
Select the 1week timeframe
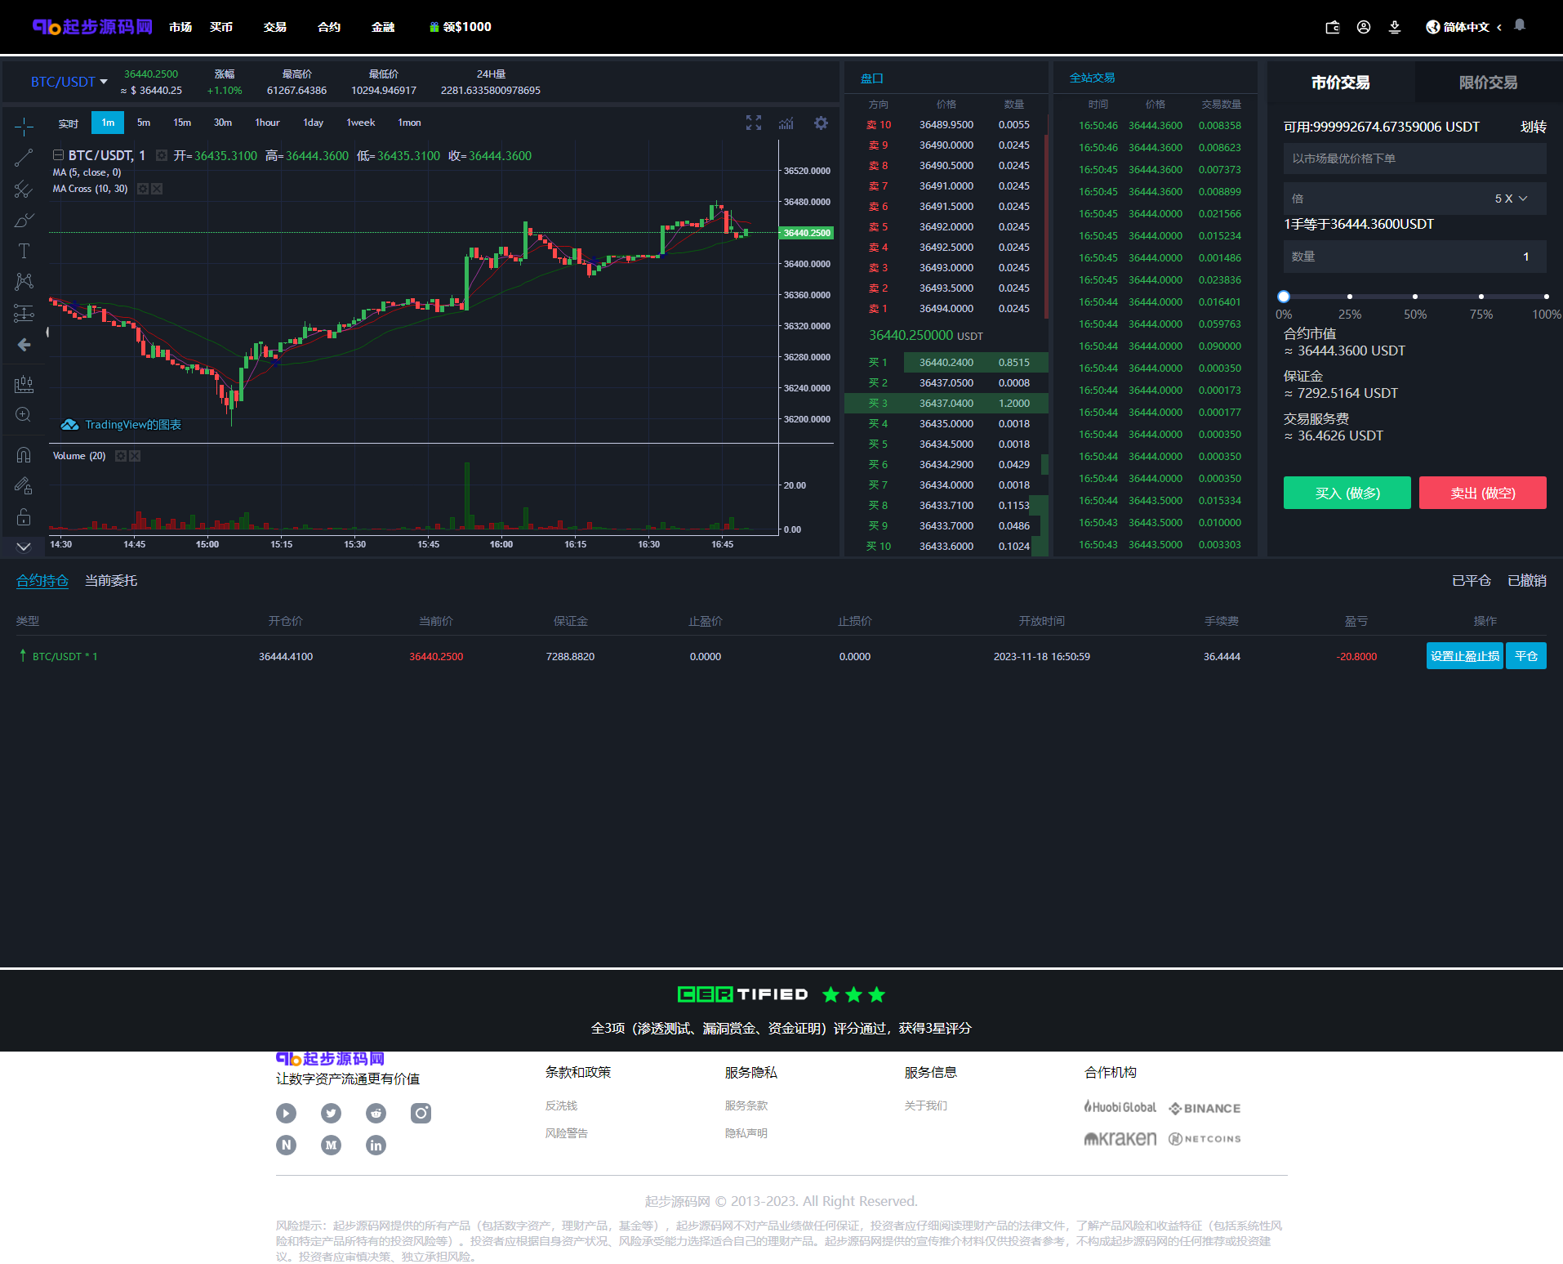pos(360,123)
